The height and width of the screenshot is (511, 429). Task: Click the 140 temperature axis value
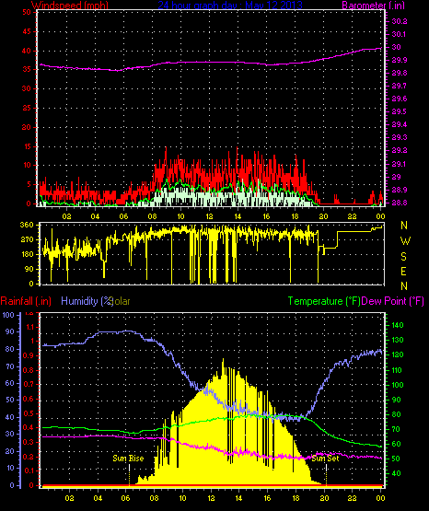pyautogui.click(x=398, y=325)
